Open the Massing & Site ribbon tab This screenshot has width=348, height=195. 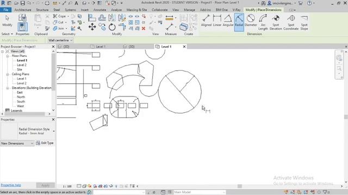pyautogui.click(x=136, y=10)
